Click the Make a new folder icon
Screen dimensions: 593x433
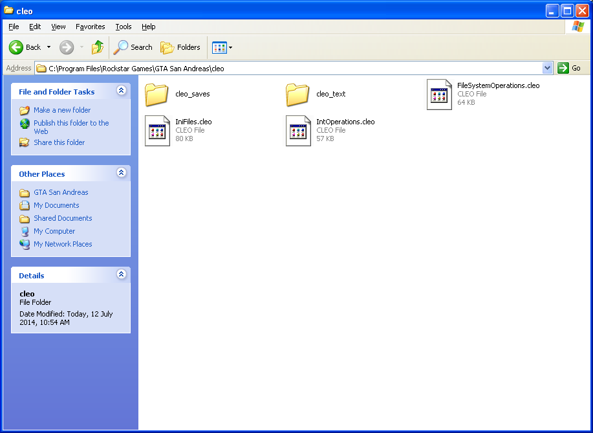tap(25, 110)
